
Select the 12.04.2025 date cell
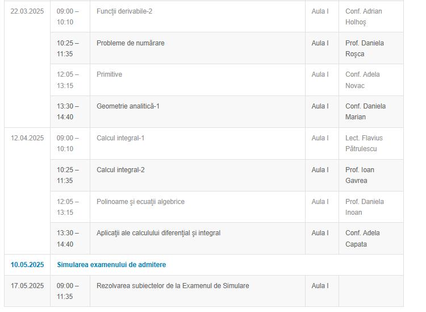click(x=27, y=138)
